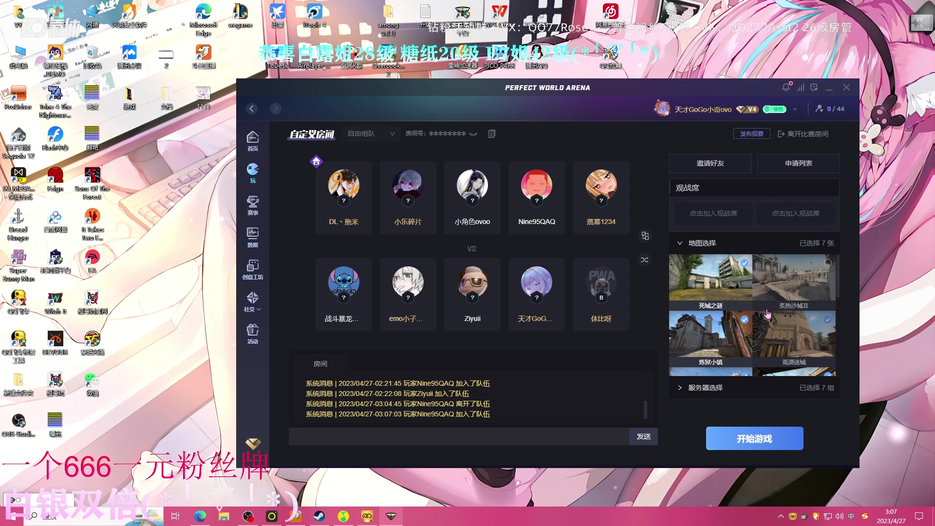The image size is (935, 526).
Task: Show hidden system tray icons
Action: (781, 516)
